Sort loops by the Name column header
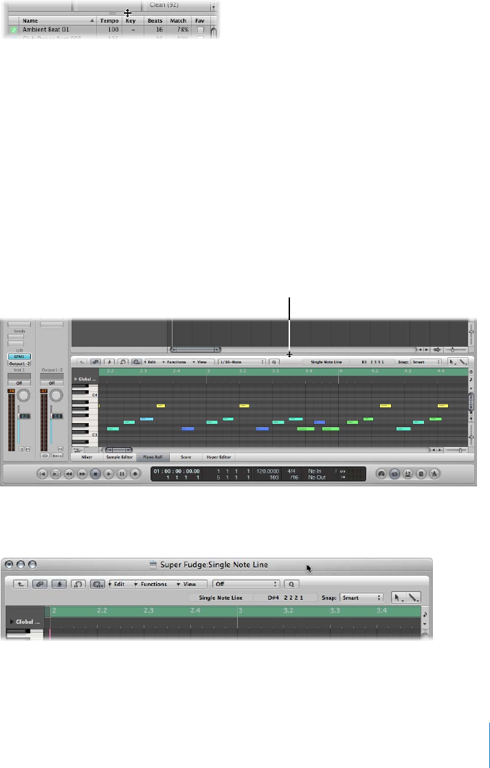The height and width of the screenshot is (768, 490). 58,21
